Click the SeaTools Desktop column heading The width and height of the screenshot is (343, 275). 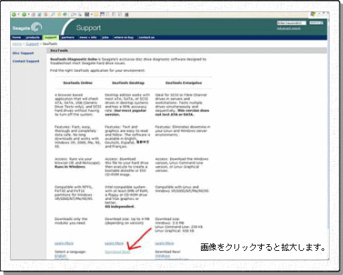pos(128,83)
